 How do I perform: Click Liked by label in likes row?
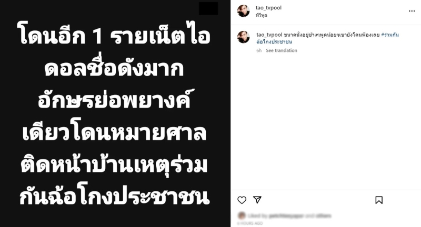point(257,216)
